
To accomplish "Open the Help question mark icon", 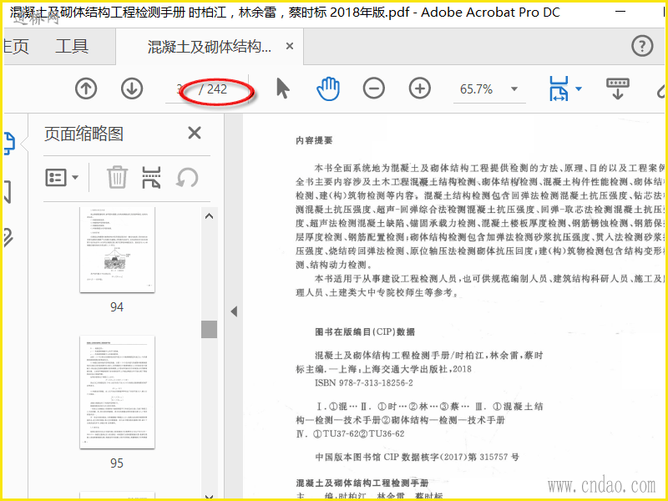I will coord(642,46).
